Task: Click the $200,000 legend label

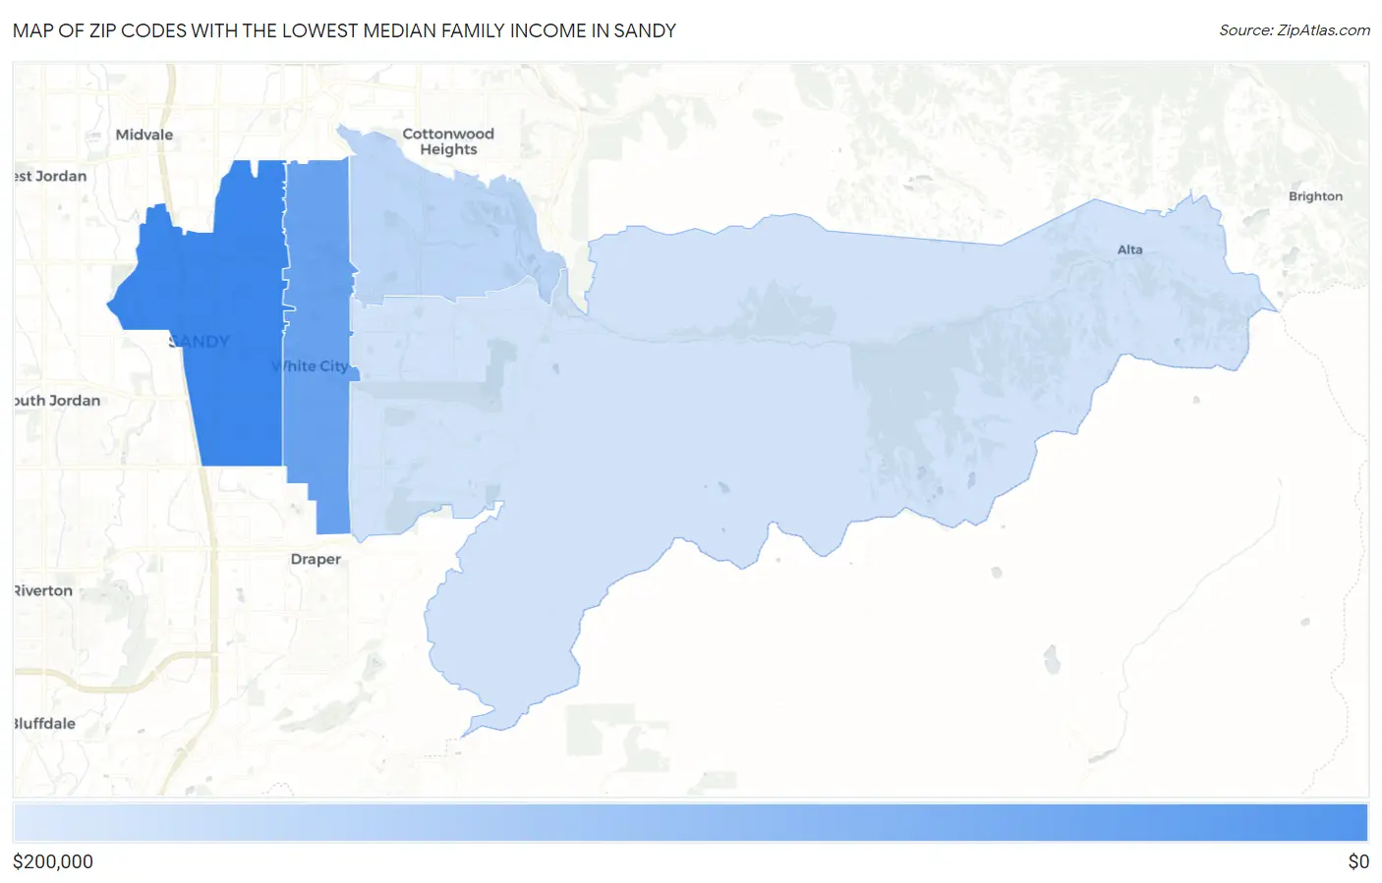Action: [53, 861]
